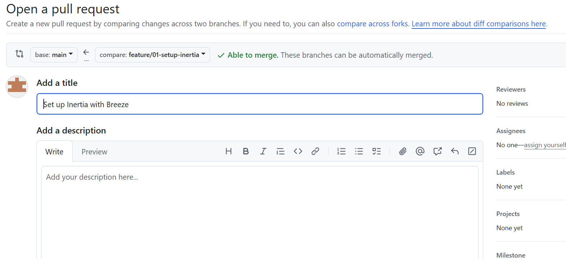Click the Heading formatting icon
The width and height of the screenshot is (566, 259).
point(228,152)
